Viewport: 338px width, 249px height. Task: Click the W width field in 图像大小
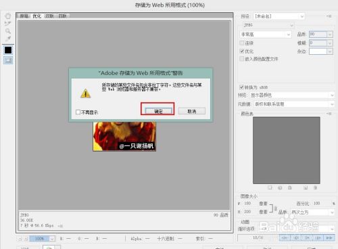(x=249, y=204)
